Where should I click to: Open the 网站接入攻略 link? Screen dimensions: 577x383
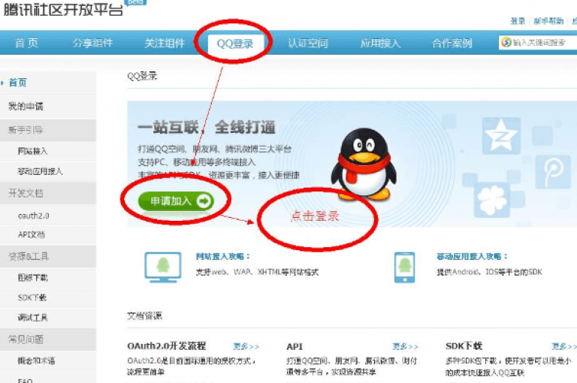223,256
